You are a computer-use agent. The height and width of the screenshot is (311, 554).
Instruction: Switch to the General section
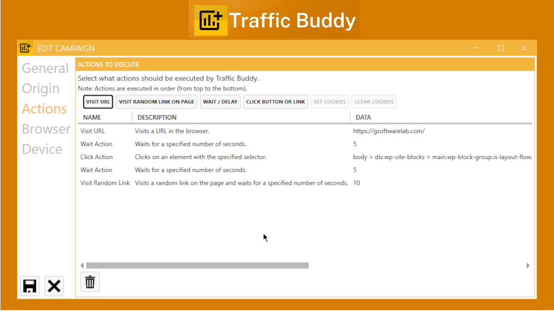tap(45, 68)
